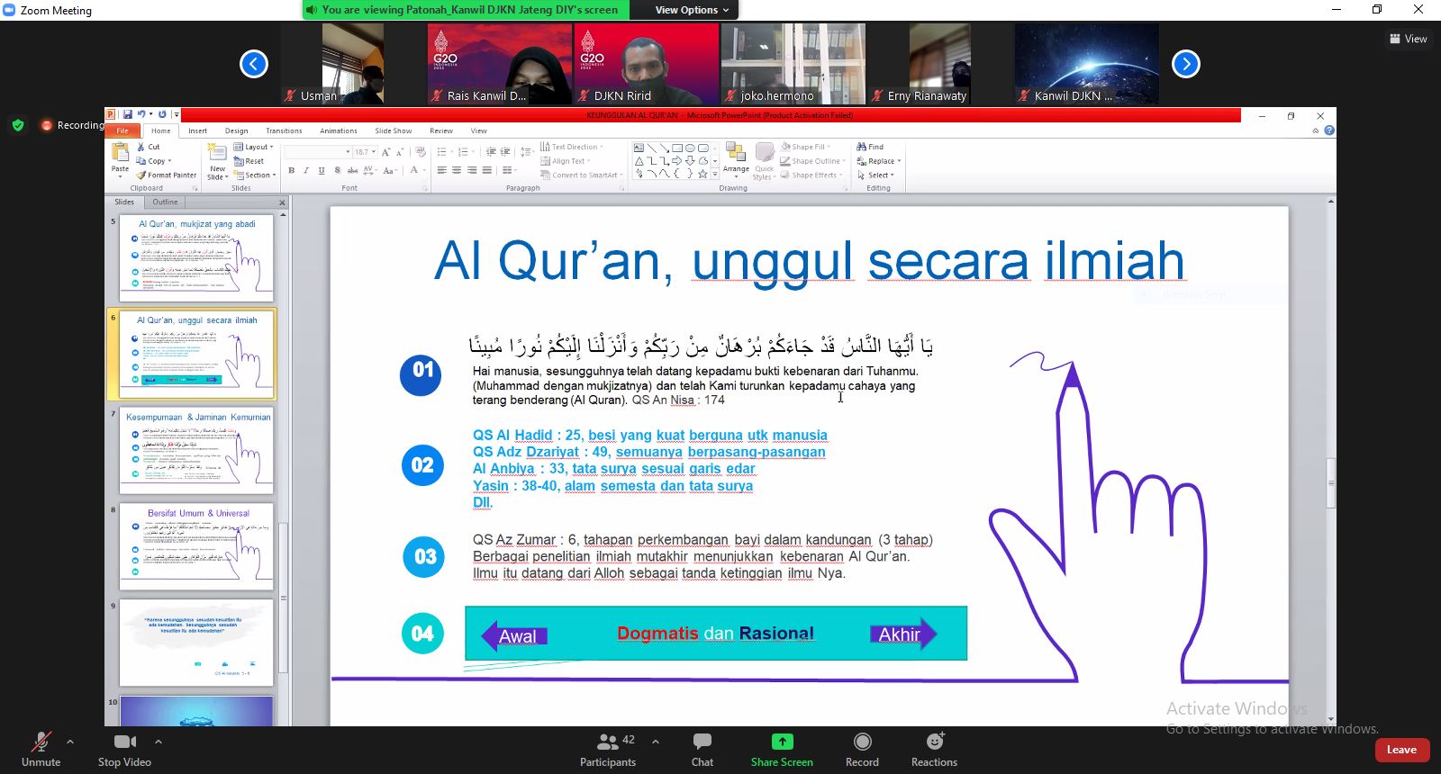Toggle Italic formatting in Font group
This screenshot has width=1441, height=774.
tap(306, 170)
